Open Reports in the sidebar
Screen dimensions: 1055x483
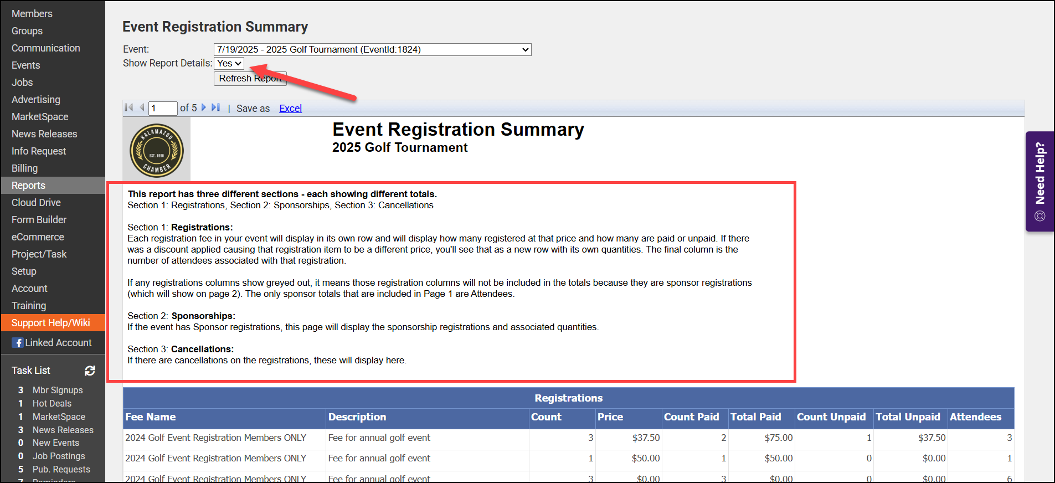click(28, 186)
